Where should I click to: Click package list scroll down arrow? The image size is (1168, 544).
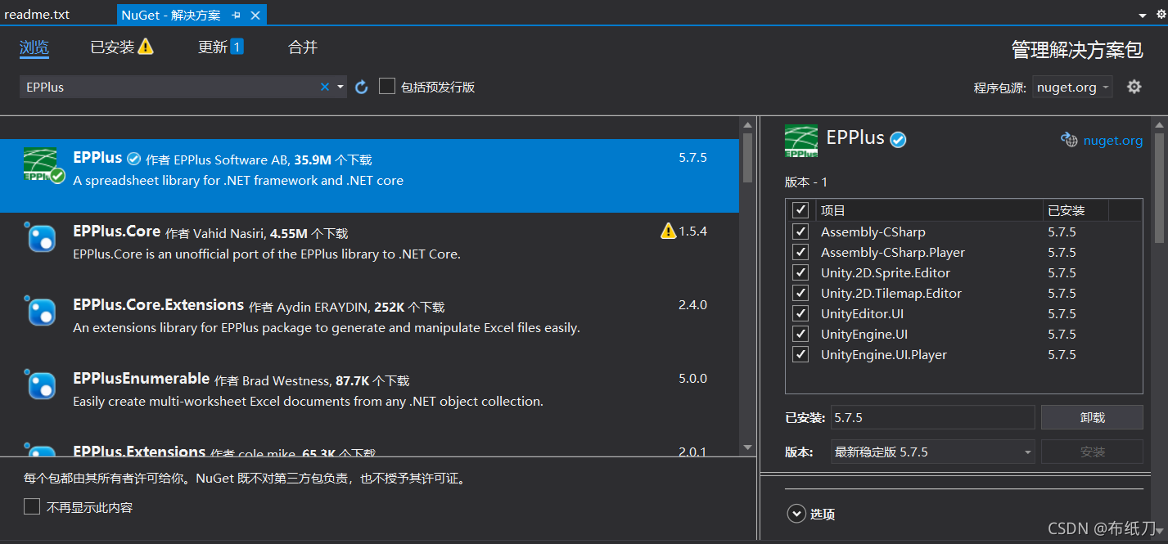point(747,447)
